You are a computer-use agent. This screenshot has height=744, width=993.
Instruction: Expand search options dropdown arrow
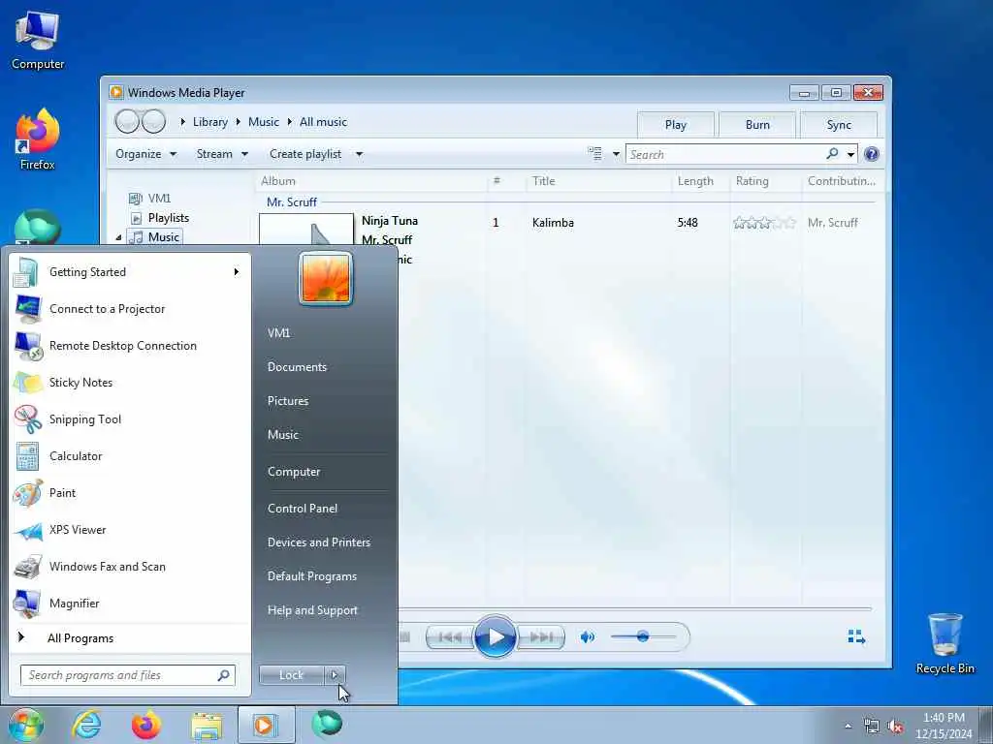(850, 154)
